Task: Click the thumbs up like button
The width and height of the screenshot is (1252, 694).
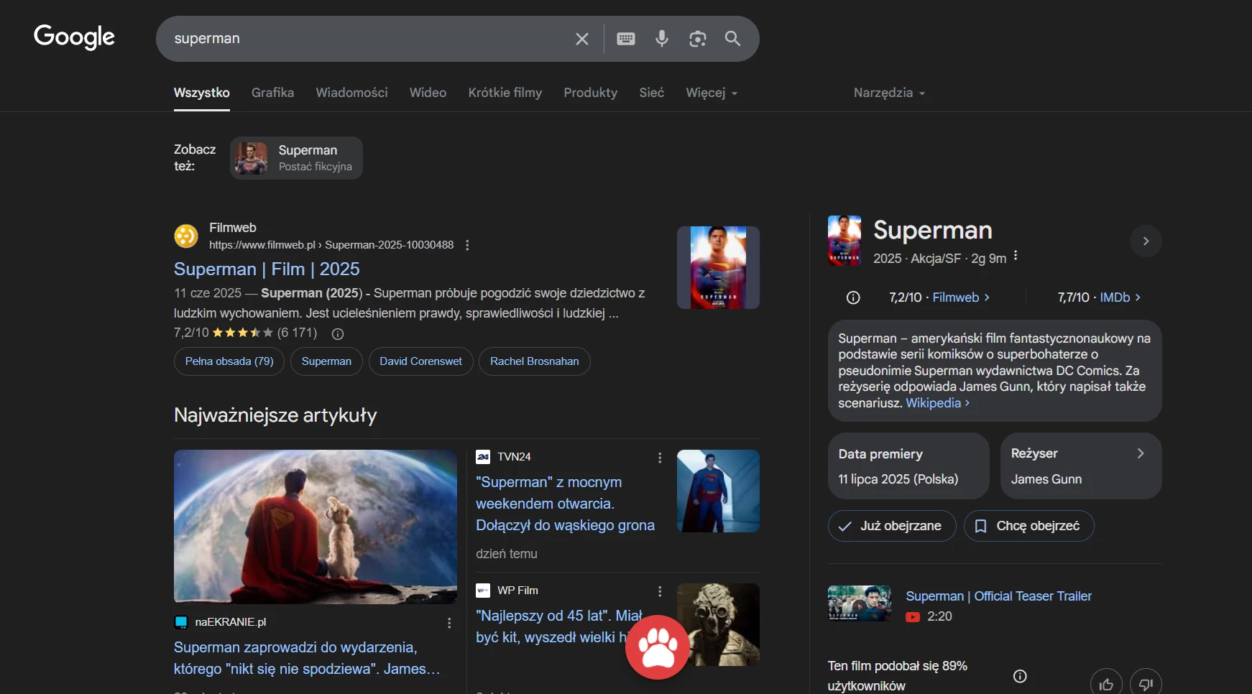Action: click(x=1106, y=683)
